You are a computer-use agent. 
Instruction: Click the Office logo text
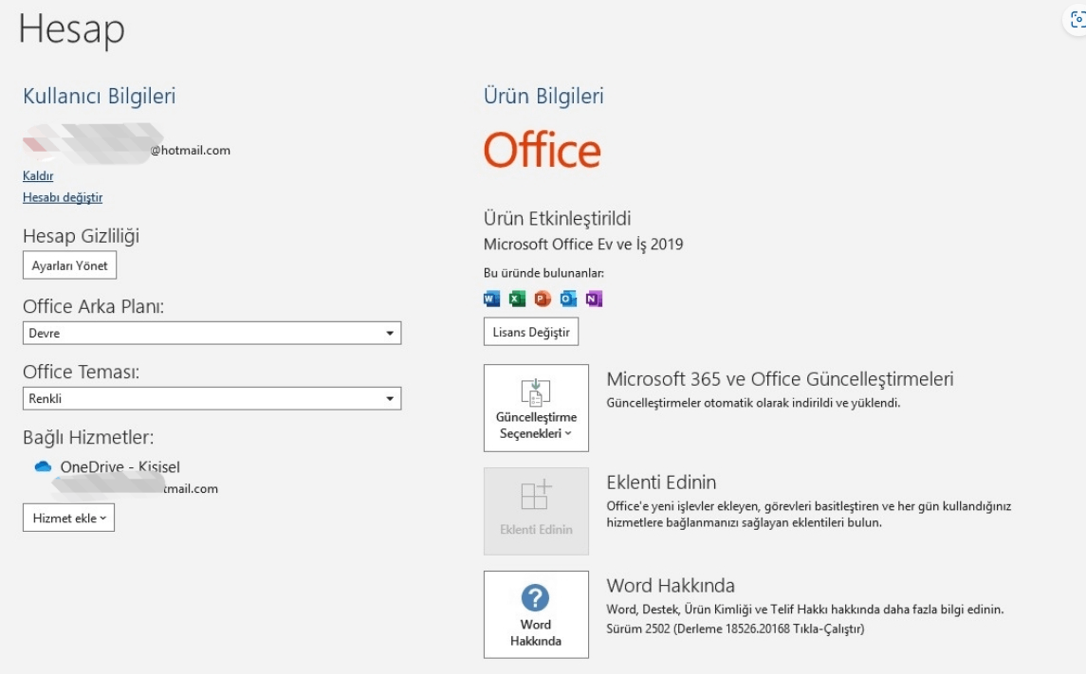point(543,150)
